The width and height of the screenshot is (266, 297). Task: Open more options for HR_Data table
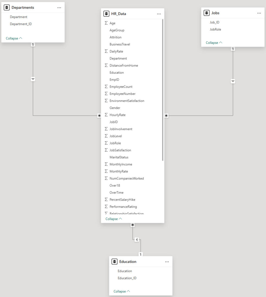pos(159,14)
